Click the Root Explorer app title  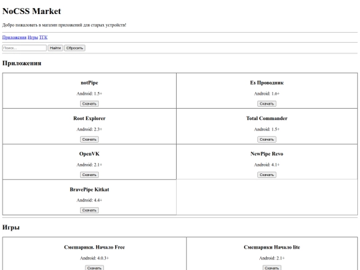pos(89,118)
